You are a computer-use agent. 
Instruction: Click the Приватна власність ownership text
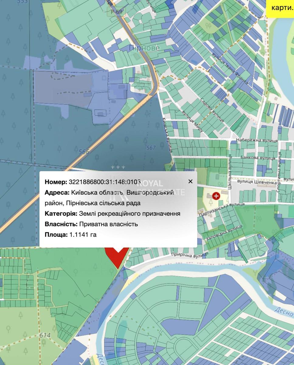point(109,224)
